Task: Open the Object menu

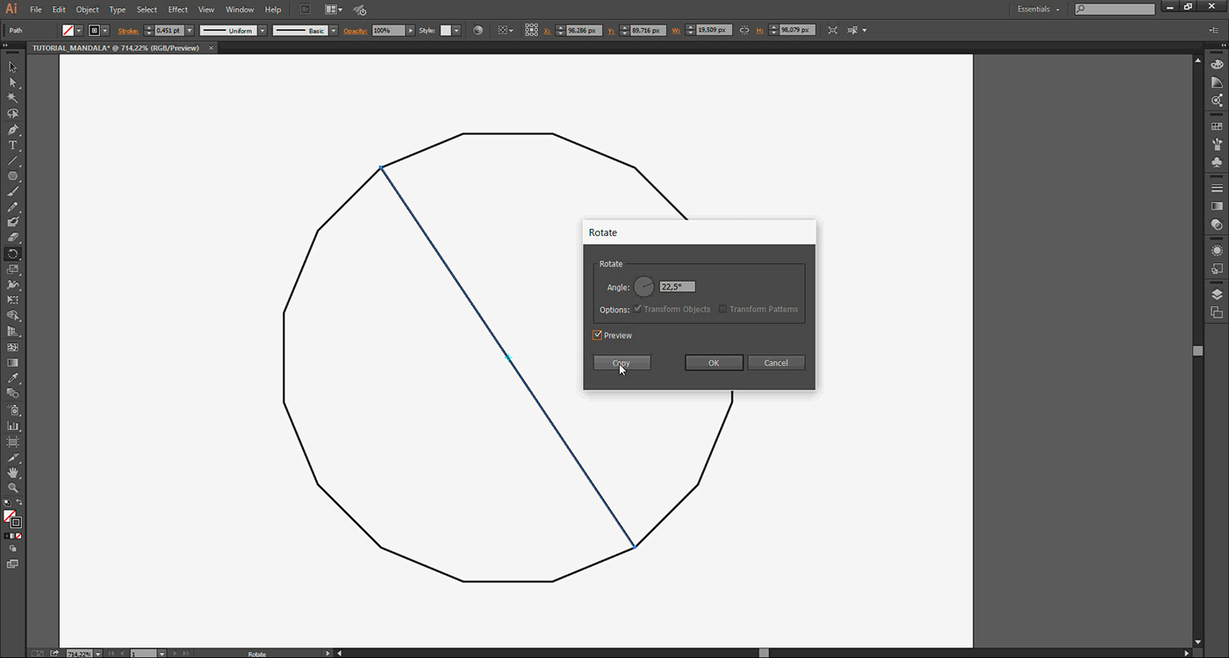Action: [87, 10]
